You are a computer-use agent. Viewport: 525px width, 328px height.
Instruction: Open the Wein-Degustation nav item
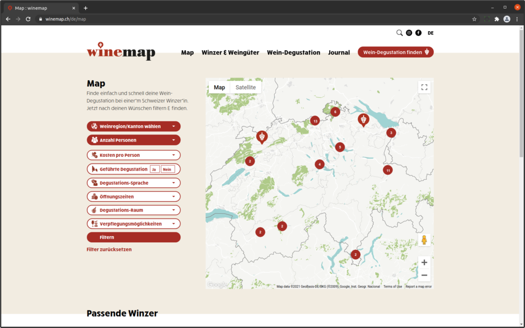coord(294,52)
